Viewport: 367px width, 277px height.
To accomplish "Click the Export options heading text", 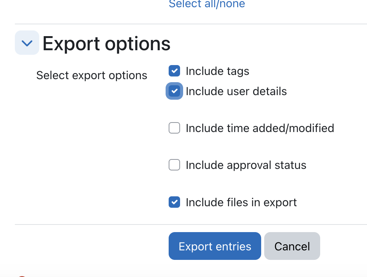I will pyautogui.click(x=107, y=44).
